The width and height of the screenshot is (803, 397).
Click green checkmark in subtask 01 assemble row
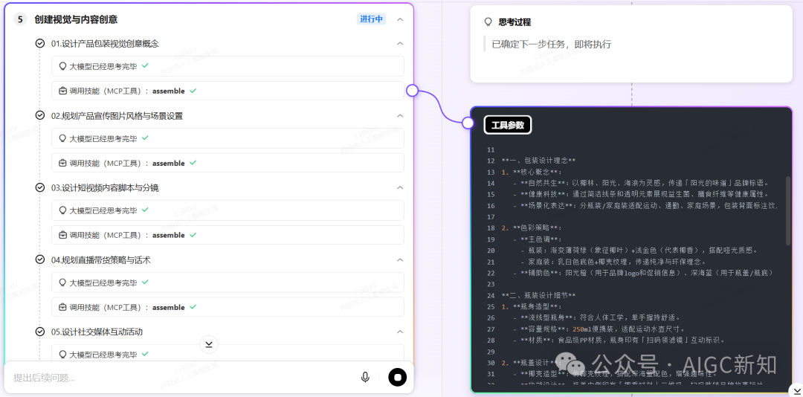coord(193,91)
